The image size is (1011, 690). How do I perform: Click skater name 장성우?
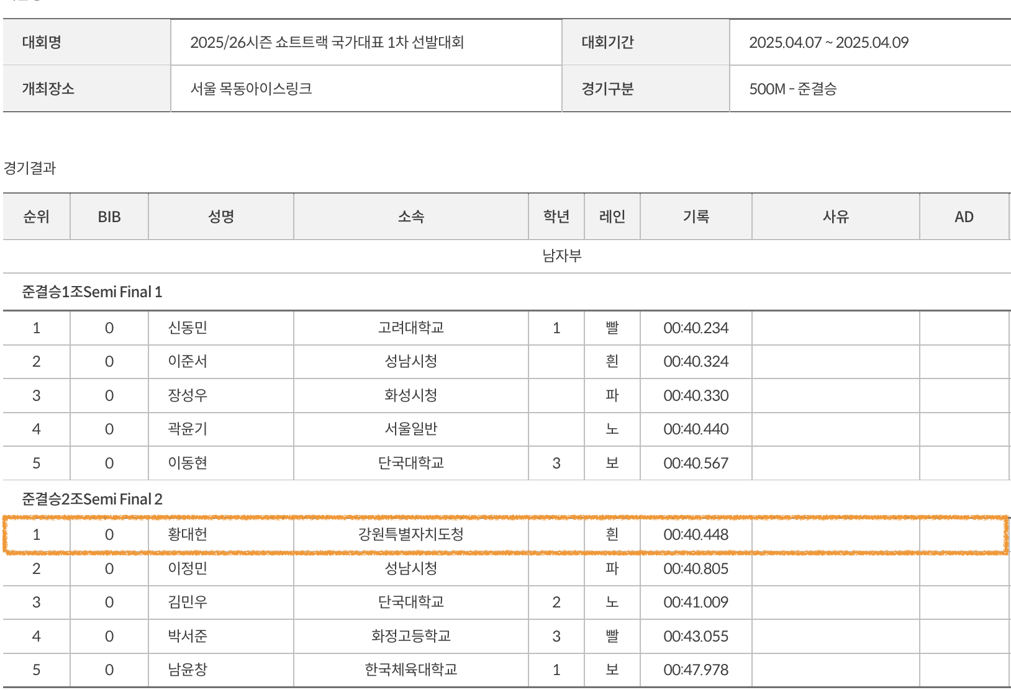(188, 395)
